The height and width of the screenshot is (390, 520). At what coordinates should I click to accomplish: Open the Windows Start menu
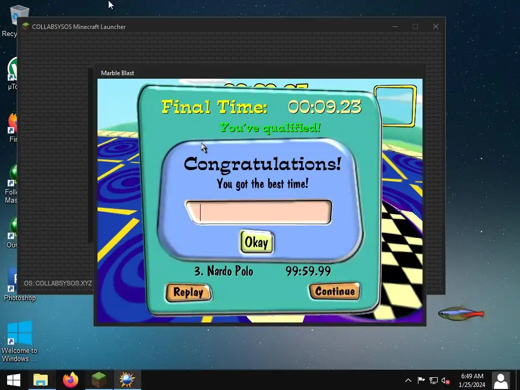14,380
